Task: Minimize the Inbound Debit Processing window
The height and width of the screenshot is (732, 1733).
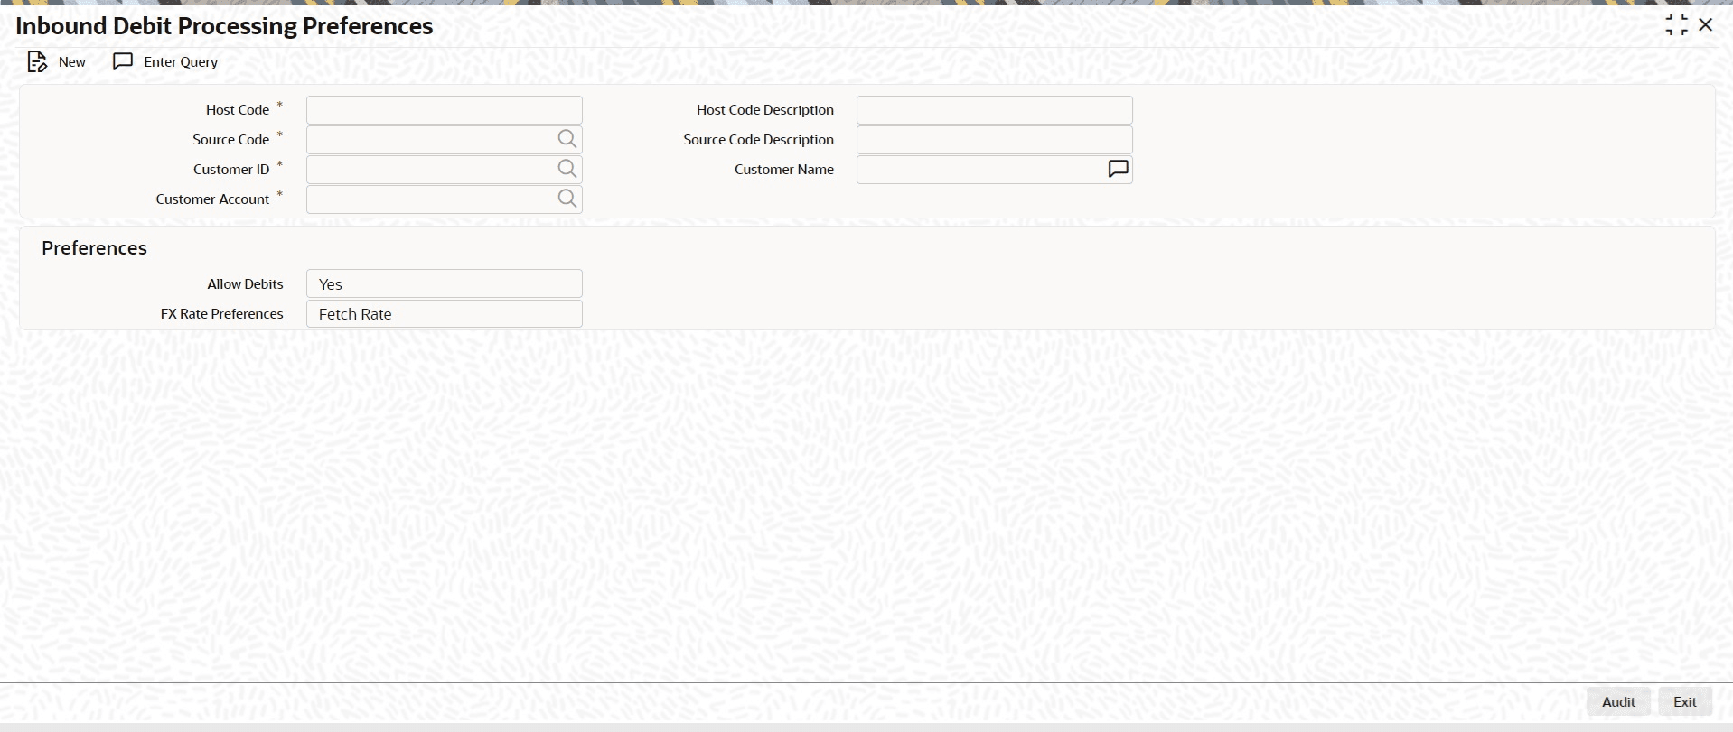Action: click(1676, 25)
